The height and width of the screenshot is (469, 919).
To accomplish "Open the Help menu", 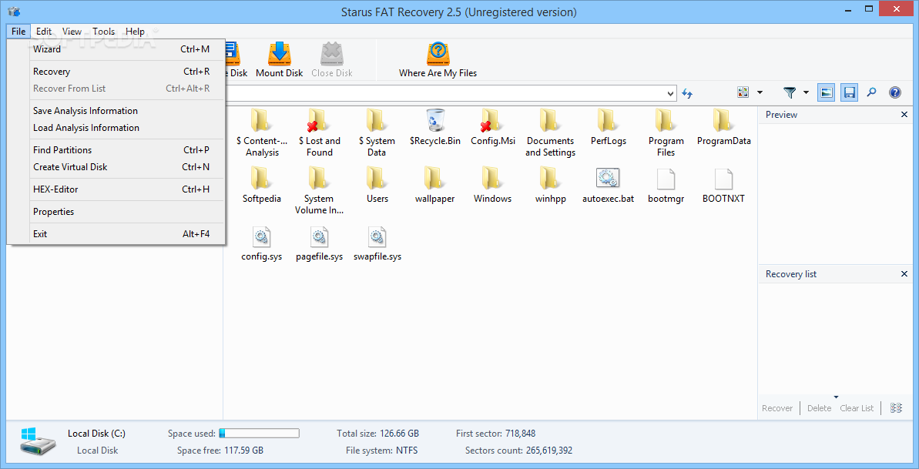I will 135,32.
